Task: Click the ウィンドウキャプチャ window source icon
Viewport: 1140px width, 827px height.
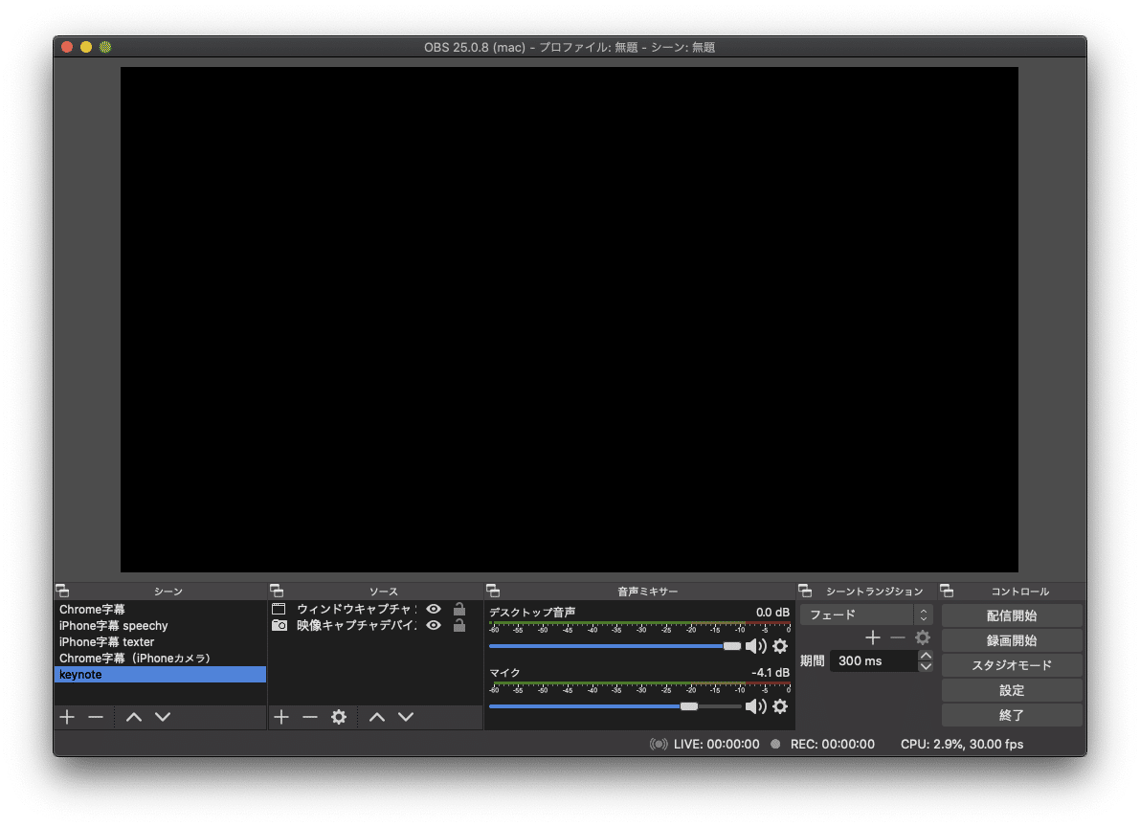Action: tap(279, 609)
